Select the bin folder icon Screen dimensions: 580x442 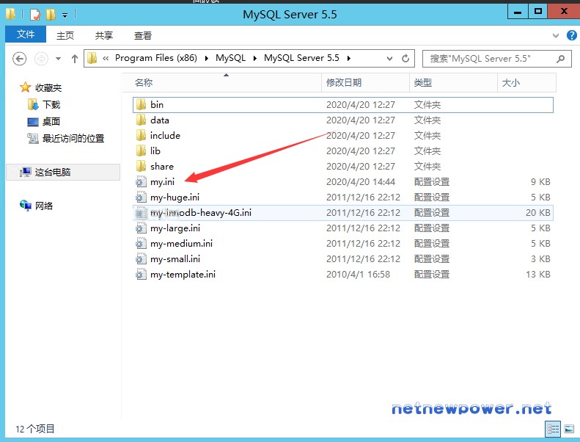[x=141, y=105]
